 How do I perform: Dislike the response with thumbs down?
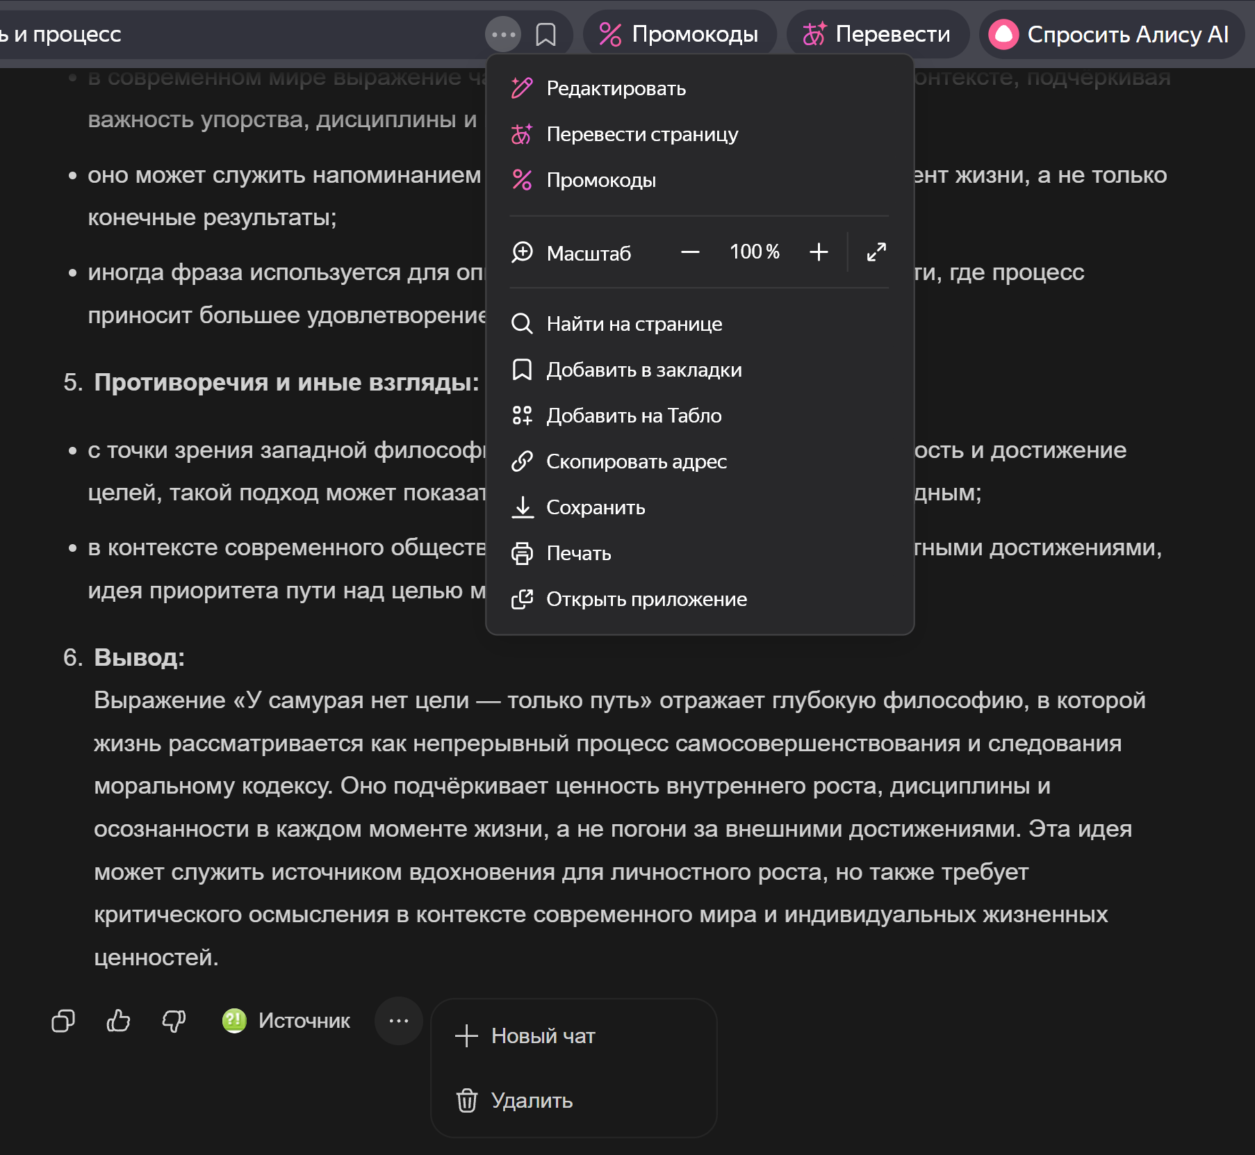(x=174, y=1021)
